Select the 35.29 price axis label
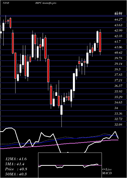The image size is (127, 178). coord(119,97)
